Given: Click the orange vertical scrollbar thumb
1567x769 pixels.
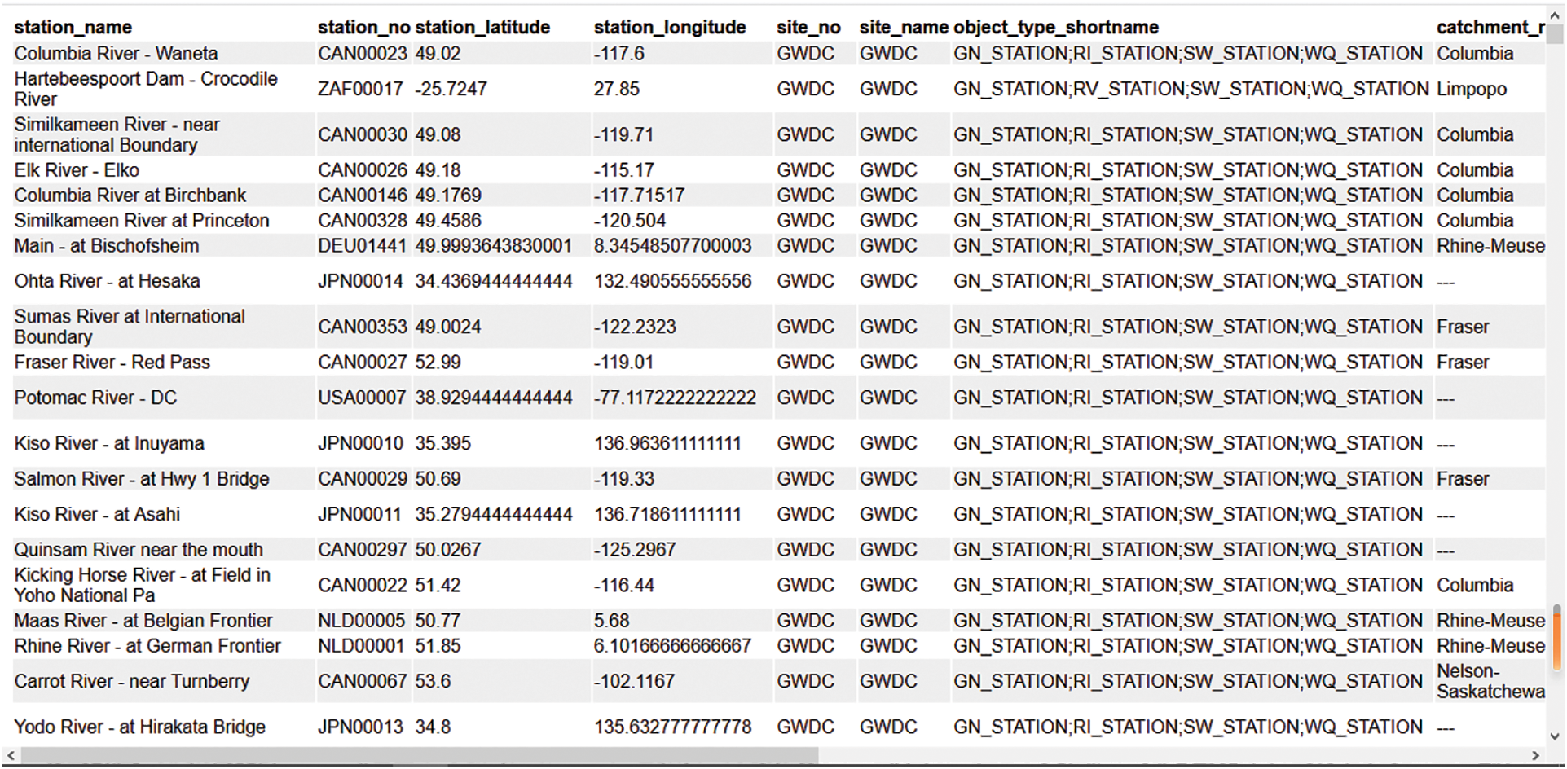Looking at the screenshot, I should [1556, 635].
